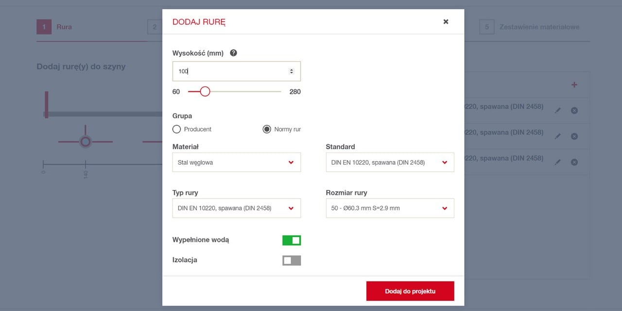Click the Dodaj do projektu button
The width and height of the screenshot is (622, 311).
[x=410, y=291]
